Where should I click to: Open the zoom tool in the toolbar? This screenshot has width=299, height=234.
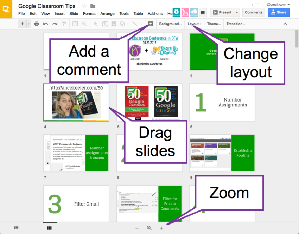[x=84, y=24]
